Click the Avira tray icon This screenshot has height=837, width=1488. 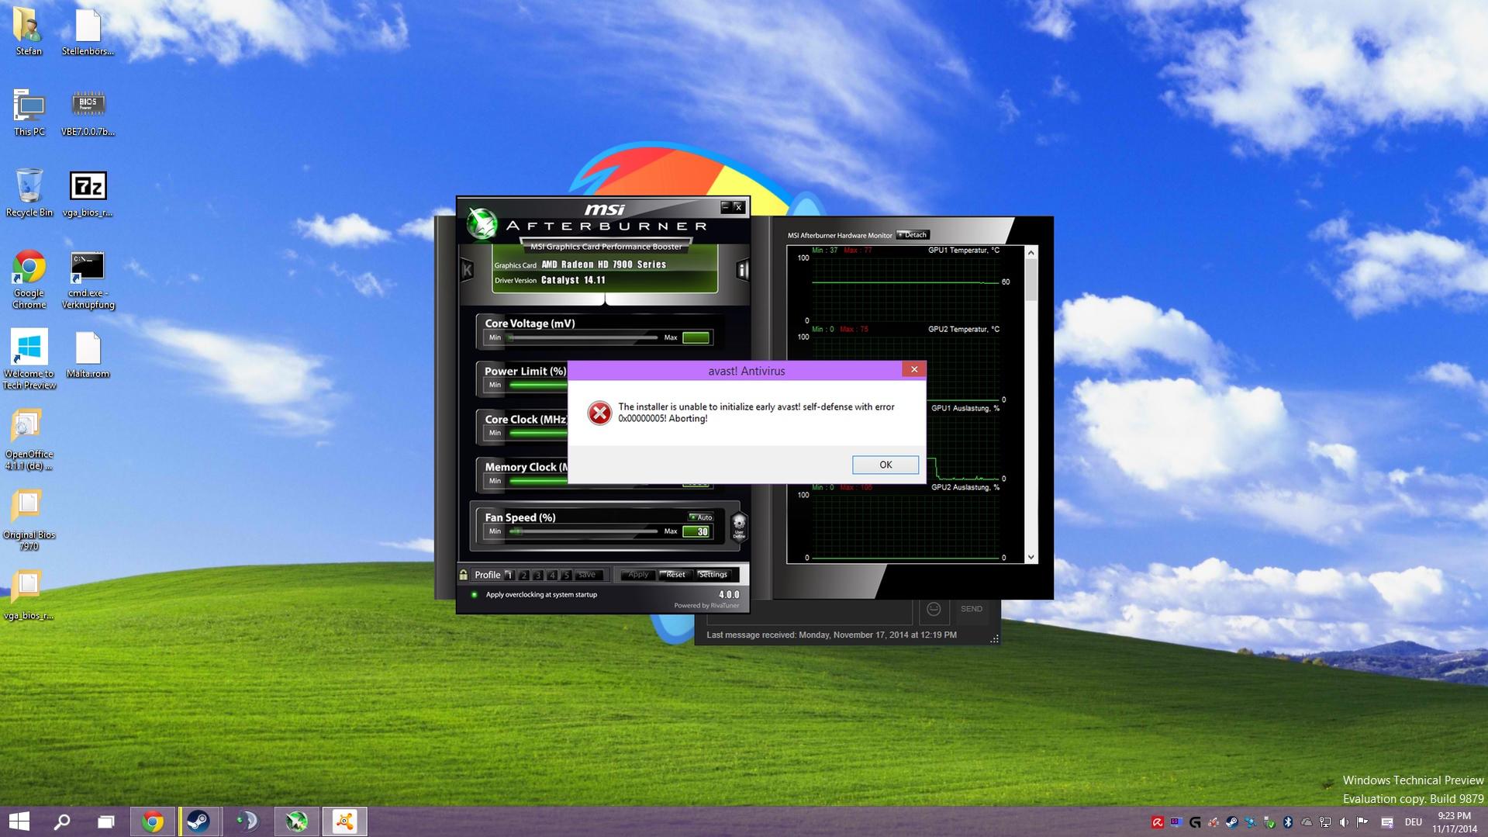point(1157,822)
